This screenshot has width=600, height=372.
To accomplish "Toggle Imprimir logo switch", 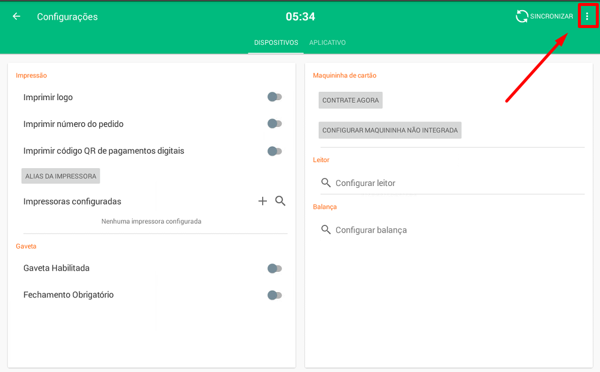I will click(275, 97).
